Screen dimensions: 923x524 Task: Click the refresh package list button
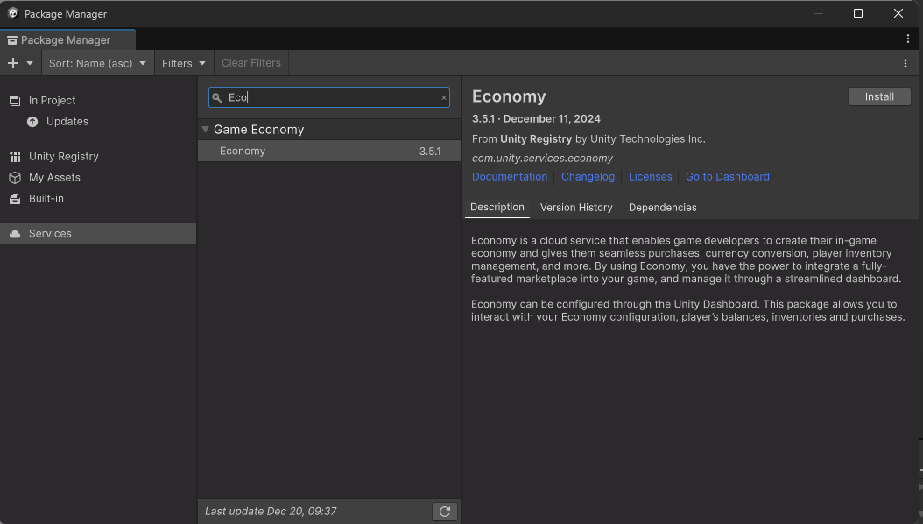445,512
